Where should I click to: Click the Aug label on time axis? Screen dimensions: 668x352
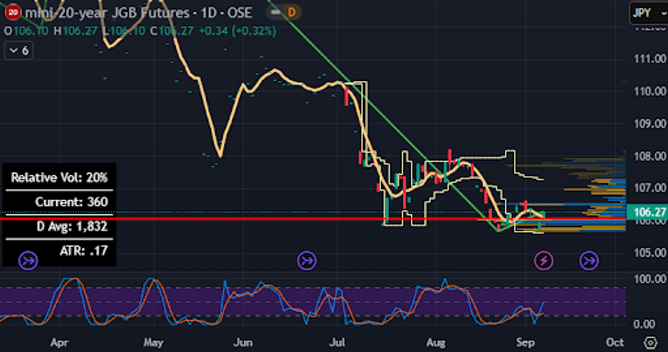[x=436, y=342]
